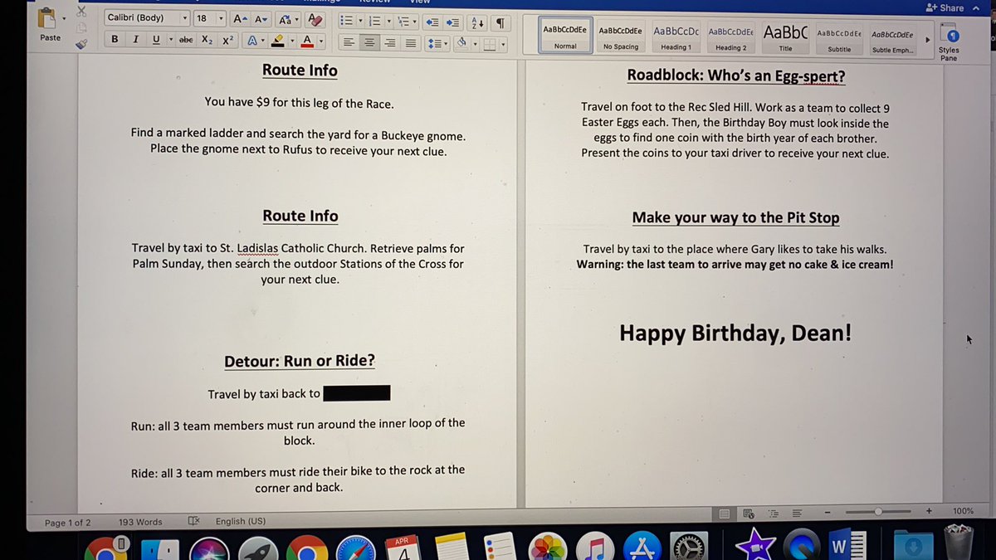Apply the Normal style
This screenshot has width=996, height=560.
(565, 36)
